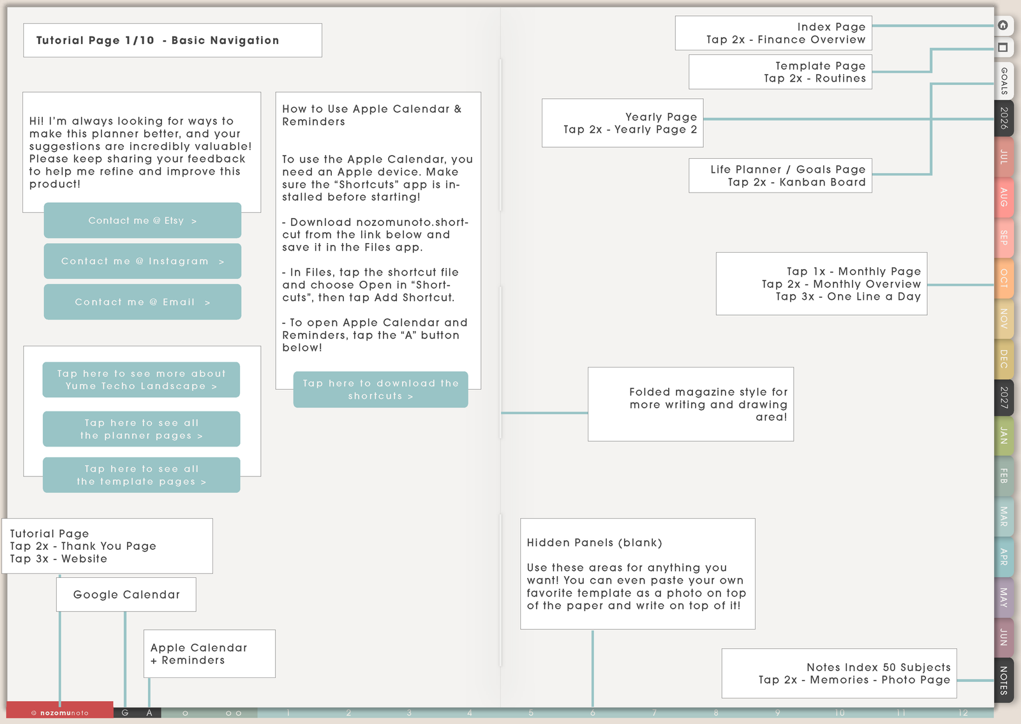Tap here to see all planner pages
The width and height of the screenshot is (1021, 724).
point(141,429)
